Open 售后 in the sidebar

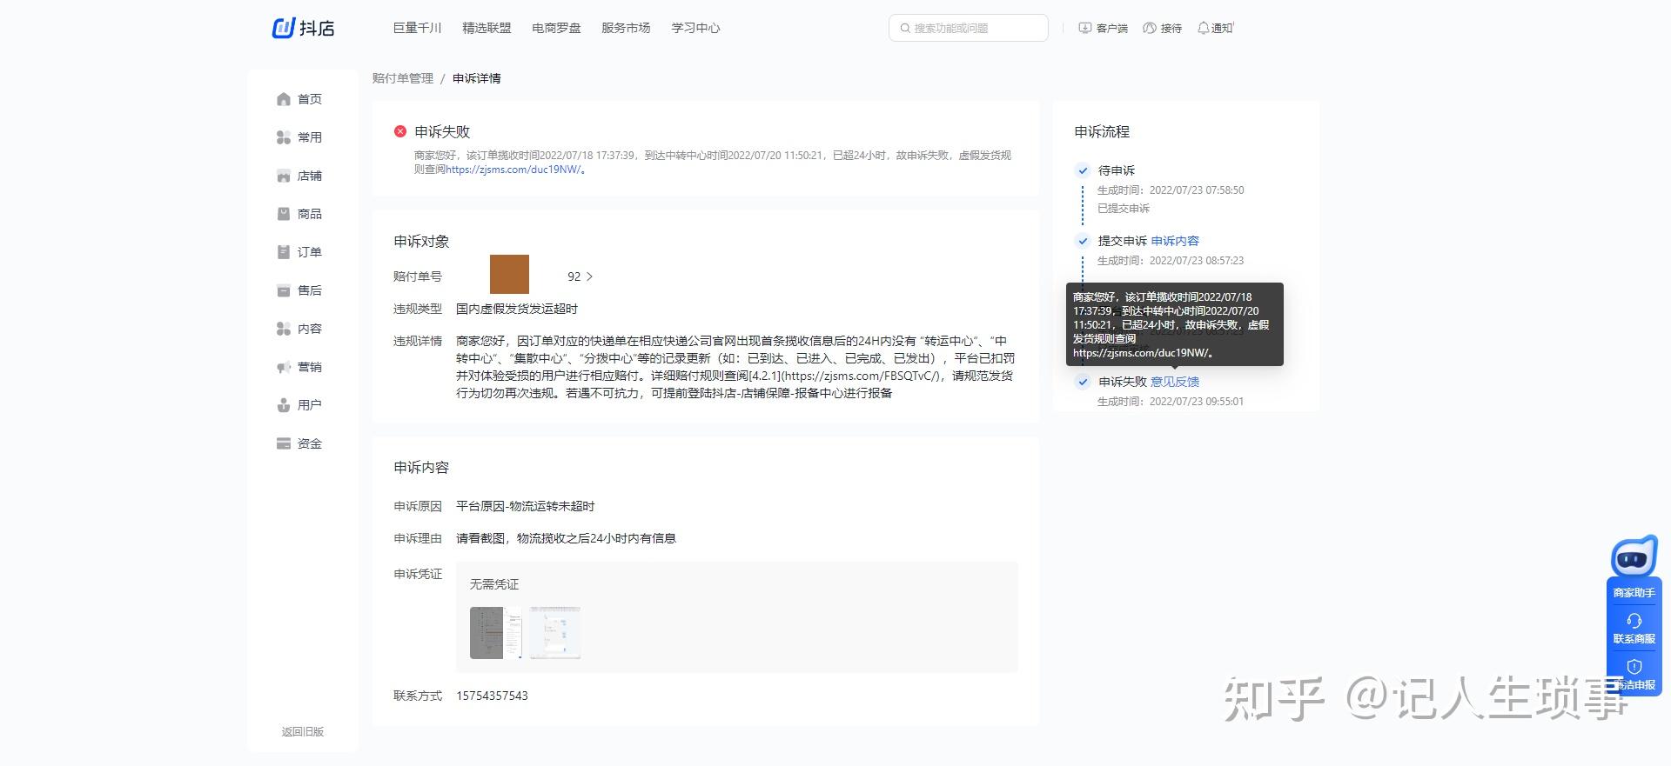(x=299, y=290)
